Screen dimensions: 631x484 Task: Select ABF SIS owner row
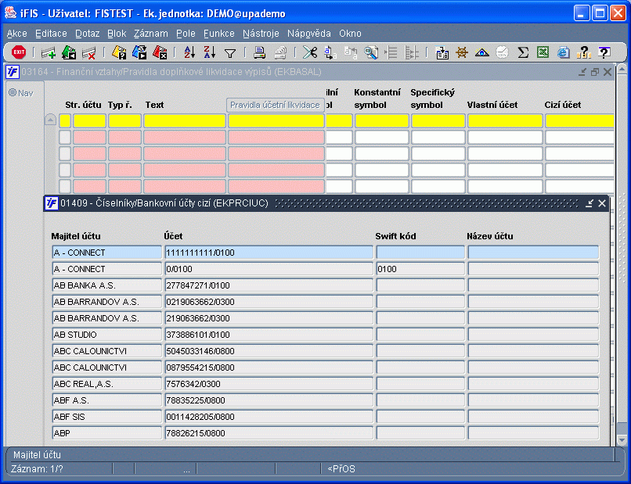click(106, 417)
